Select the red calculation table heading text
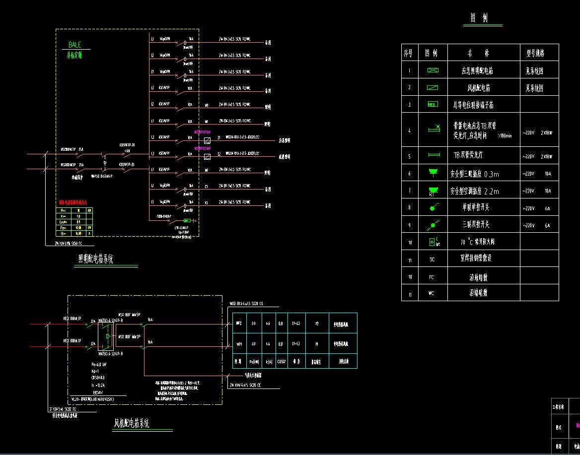The width and height of the screenshot is (580, 455). pyautogui.click(x=73, y=202)
